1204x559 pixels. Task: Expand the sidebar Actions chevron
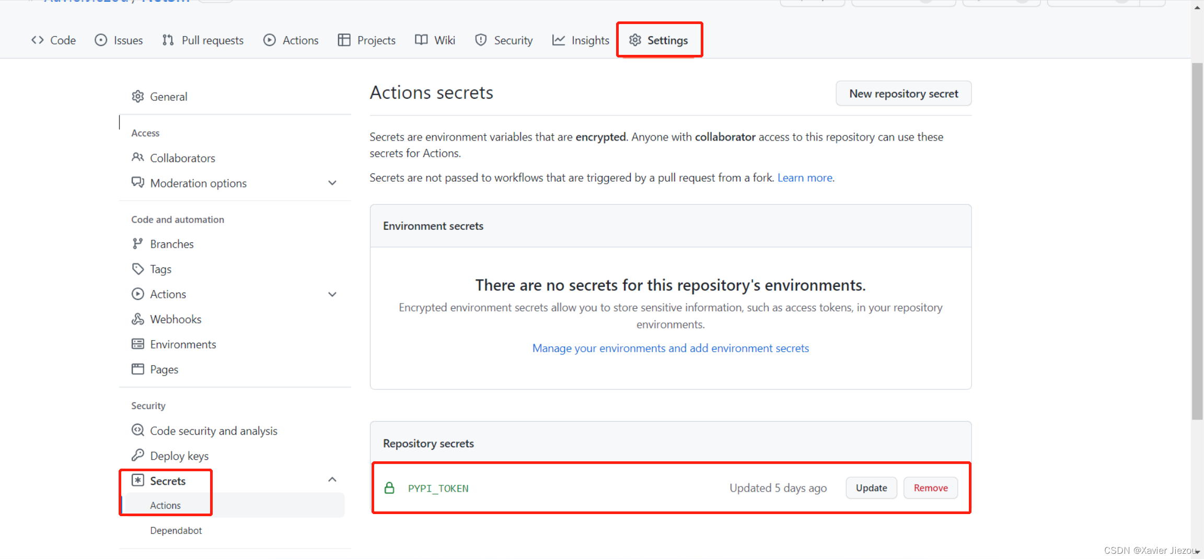pos(332,294)
